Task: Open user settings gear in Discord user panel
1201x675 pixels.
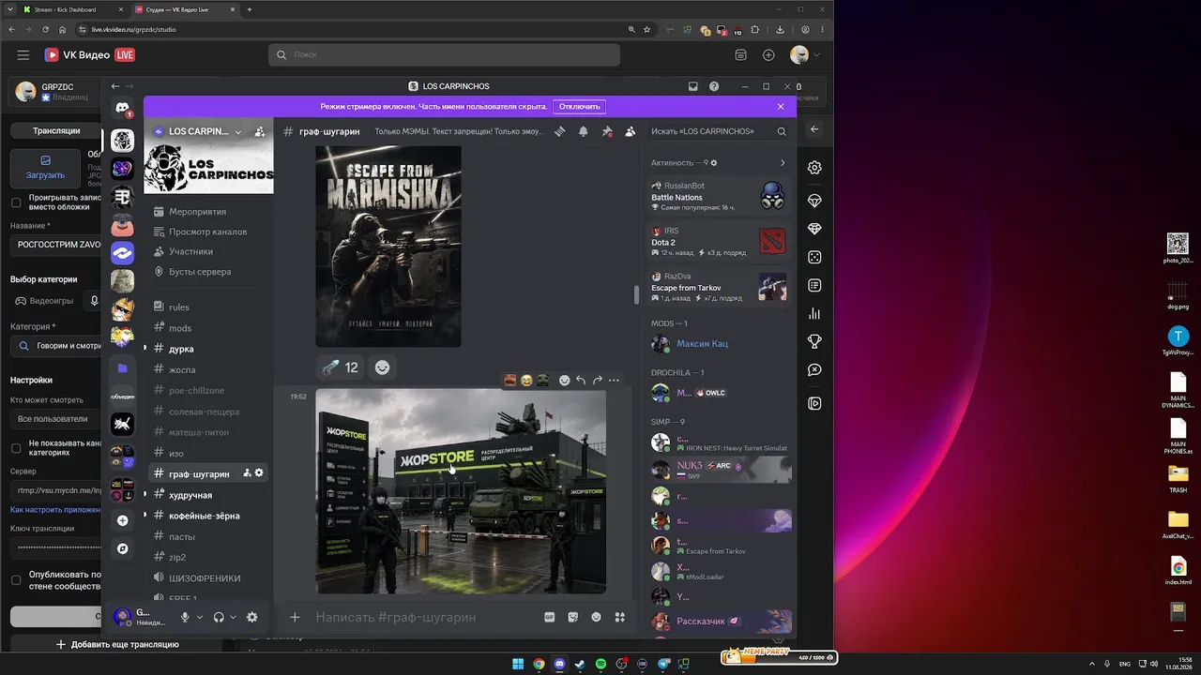Action: (251, 617)
